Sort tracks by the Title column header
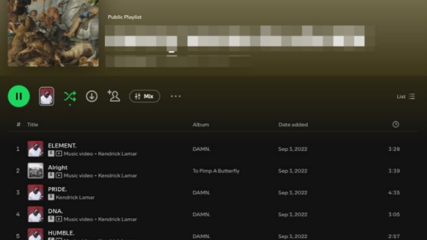The image size is (427, 240). click(32, 125)
